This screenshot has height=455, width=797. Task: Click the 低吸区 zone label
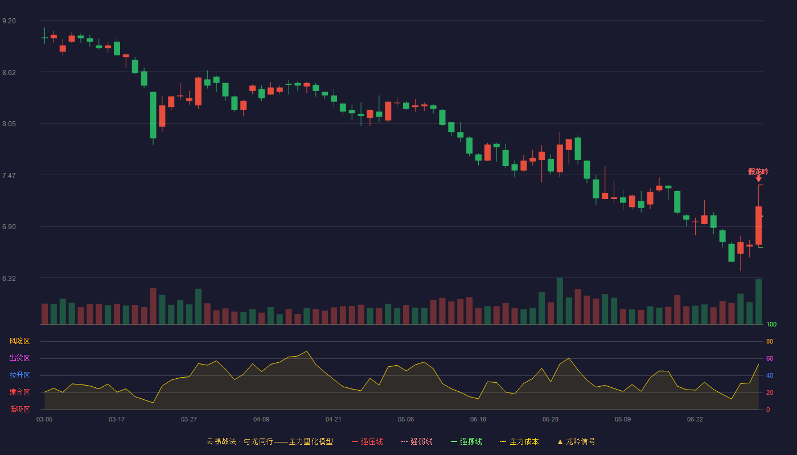point(19,409)
